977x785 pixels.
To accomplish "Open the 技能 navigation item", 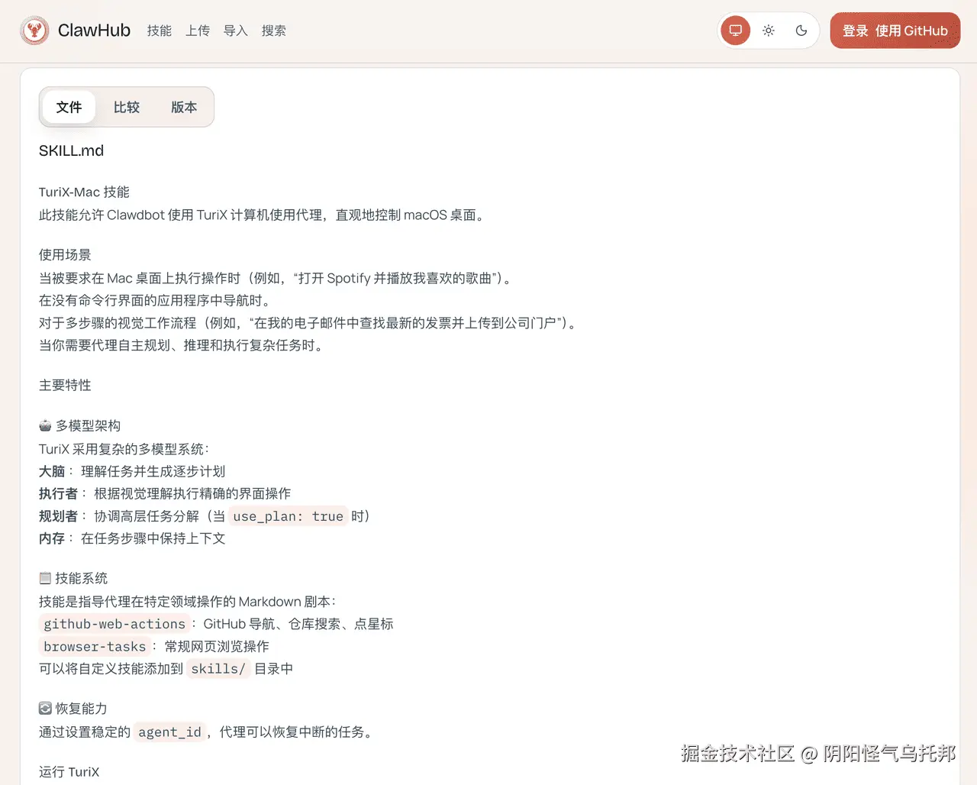I will coord(160,31).
